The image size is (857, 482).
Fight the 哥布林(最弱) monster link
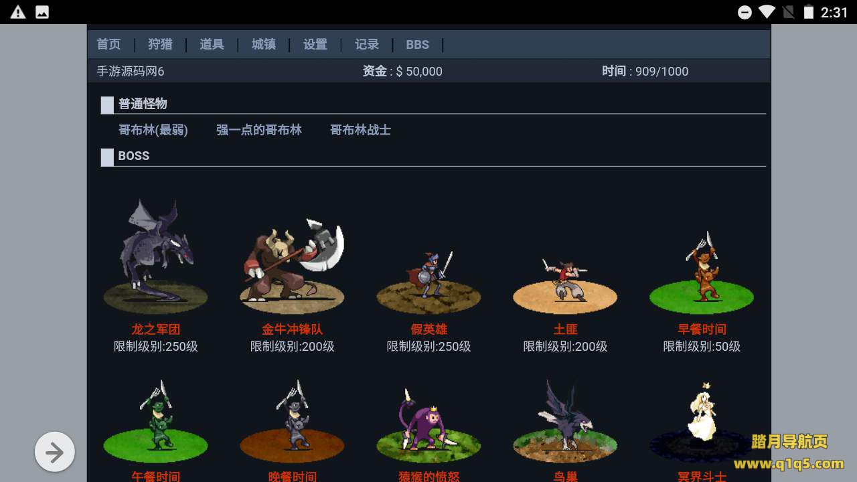153,130
